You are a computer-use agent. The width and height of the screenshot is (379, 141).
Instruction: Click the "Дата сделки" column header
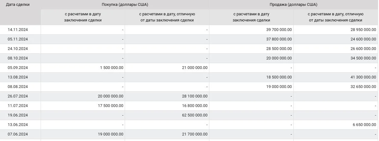pyautogui.click(x=18, y=5)
